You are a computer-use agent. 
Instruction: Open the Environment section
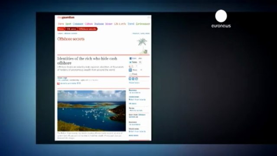coord(143,24)
